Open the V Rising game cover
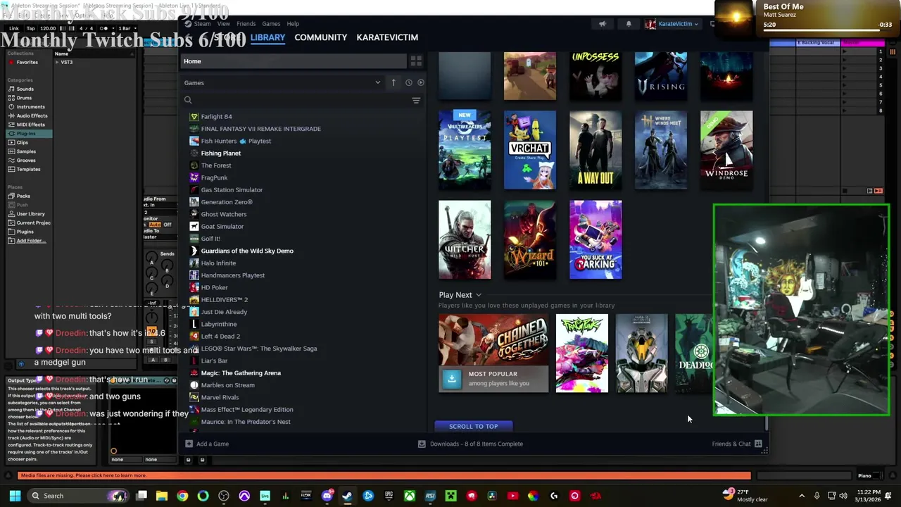The image size is (901, 507). pos(661,76)
